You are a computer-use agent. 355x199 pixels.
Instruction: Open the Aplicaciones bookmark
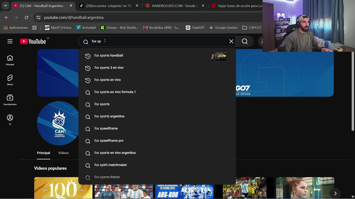16,28
